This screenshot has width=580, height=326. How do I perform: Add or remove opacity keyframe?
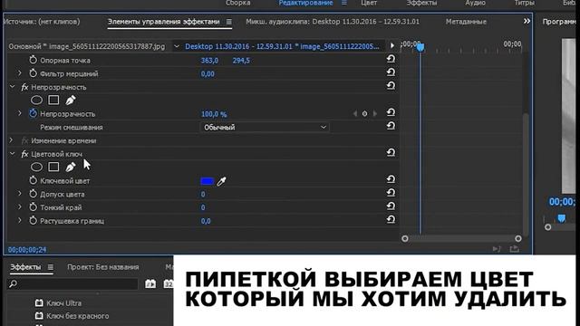[364, 114]
